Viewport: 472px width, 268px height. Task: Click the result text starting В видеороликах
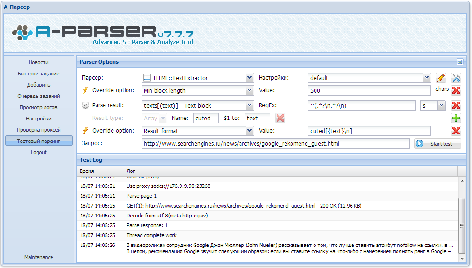click(290, 245)
